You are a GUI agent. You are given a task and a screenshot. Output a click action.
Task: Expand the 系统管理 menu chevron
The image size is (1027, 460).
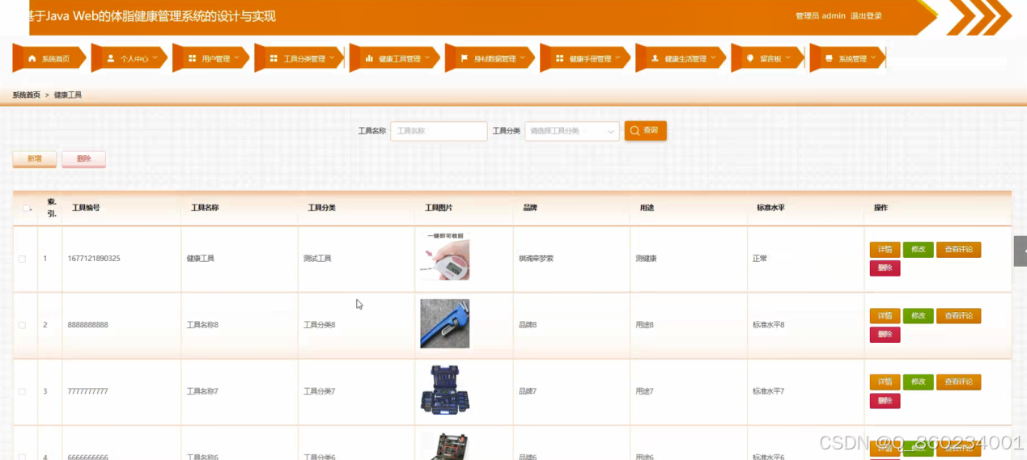(873, 58)
